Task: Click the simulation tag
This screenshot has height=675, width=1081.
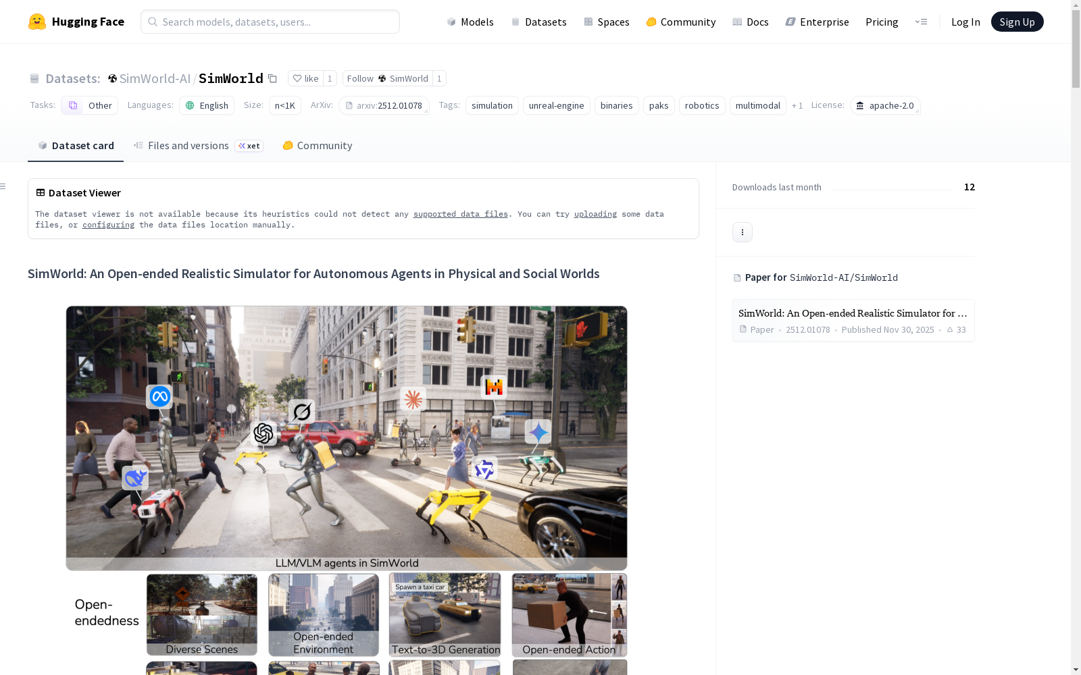Action: [x=492, y=105]
